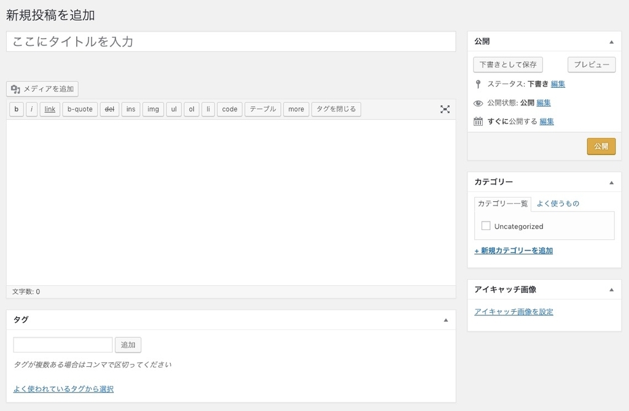Click the テーブル quicktag button
Image resolution: width=629 pixels, height=411 pixels.
[263, 109]
